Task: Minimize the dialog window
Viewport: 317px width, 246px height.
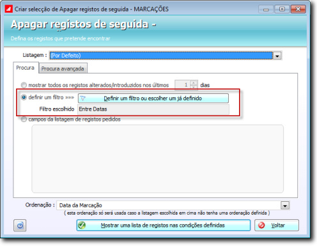Action: pos(266,10)
